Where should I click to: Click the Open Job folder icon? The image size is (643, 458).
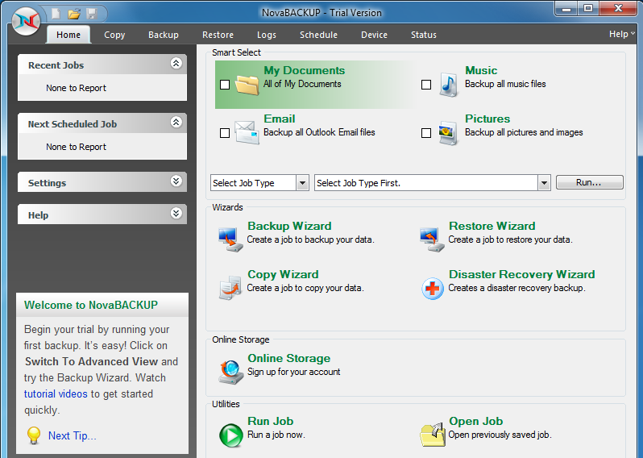coord(433,434)
